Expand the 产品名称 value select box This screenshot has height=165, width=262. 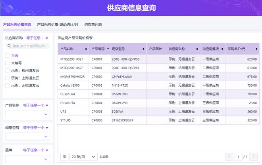pyautogui.click(x=28, y=114)
